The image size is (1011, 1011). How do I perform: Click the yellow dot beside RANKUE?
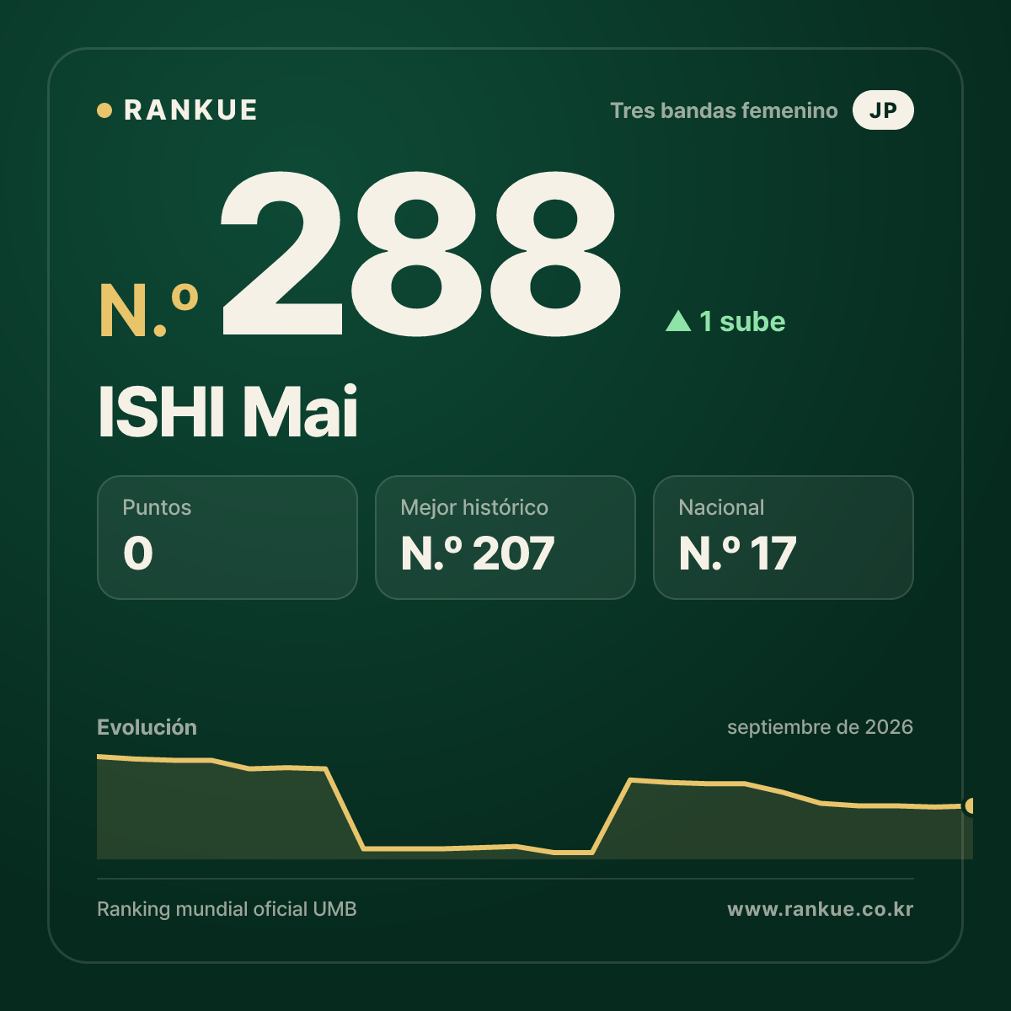tap(104, 110)
